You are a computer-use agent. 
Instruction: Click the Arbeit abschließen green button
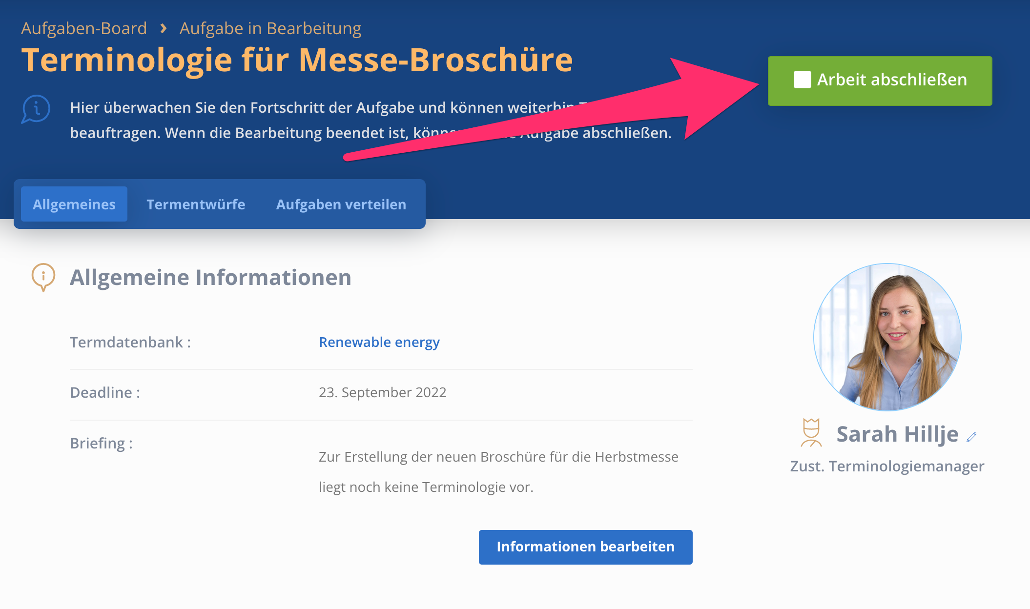click(880, 81)
